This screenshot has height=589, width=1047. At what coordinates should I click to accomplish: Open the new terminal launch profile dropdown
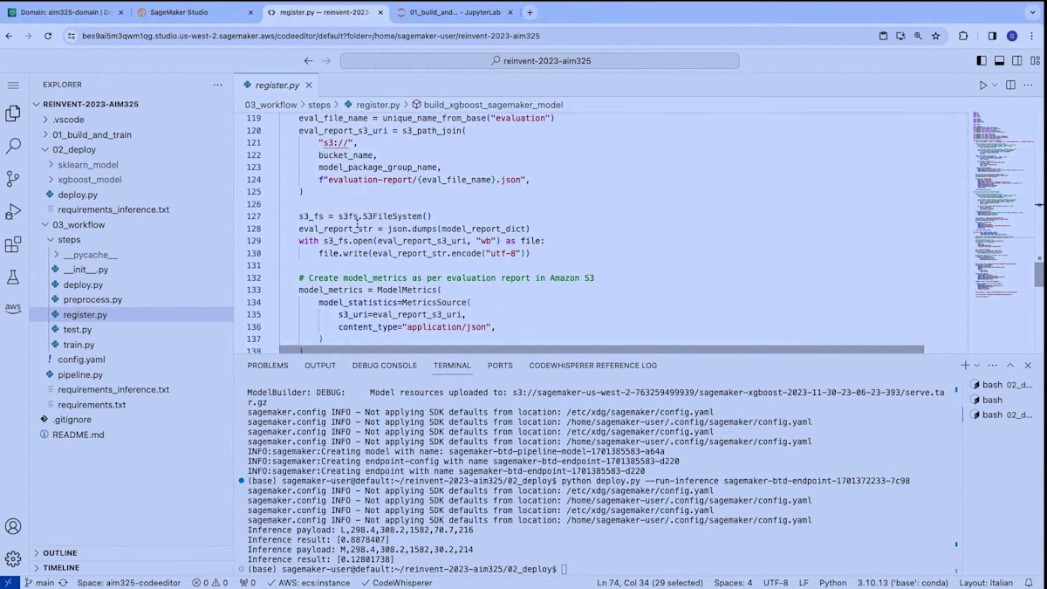(976, 366)
